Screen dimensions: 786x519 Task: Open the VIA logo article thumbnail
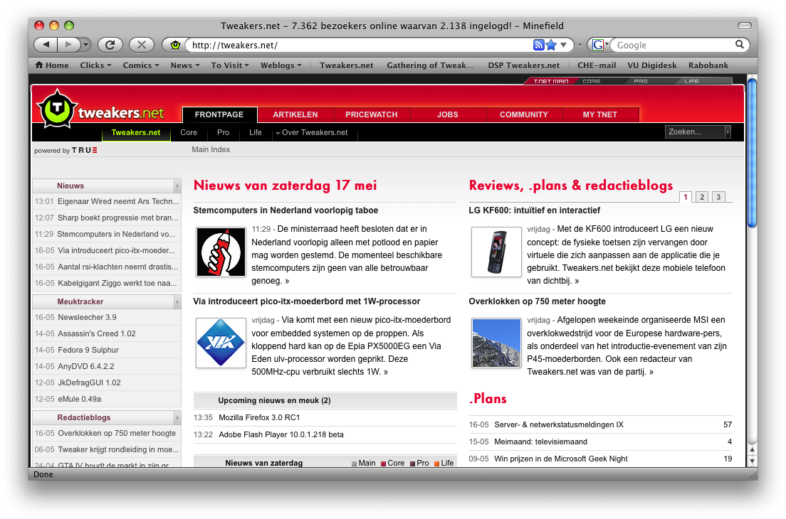[221, 343]
